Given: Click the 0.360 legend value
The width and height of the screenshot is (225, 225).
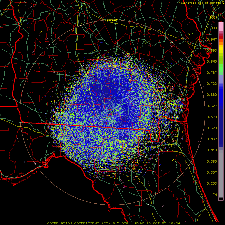Looking at the screenshot, I should pyautogui.click(x=212, y=161).
